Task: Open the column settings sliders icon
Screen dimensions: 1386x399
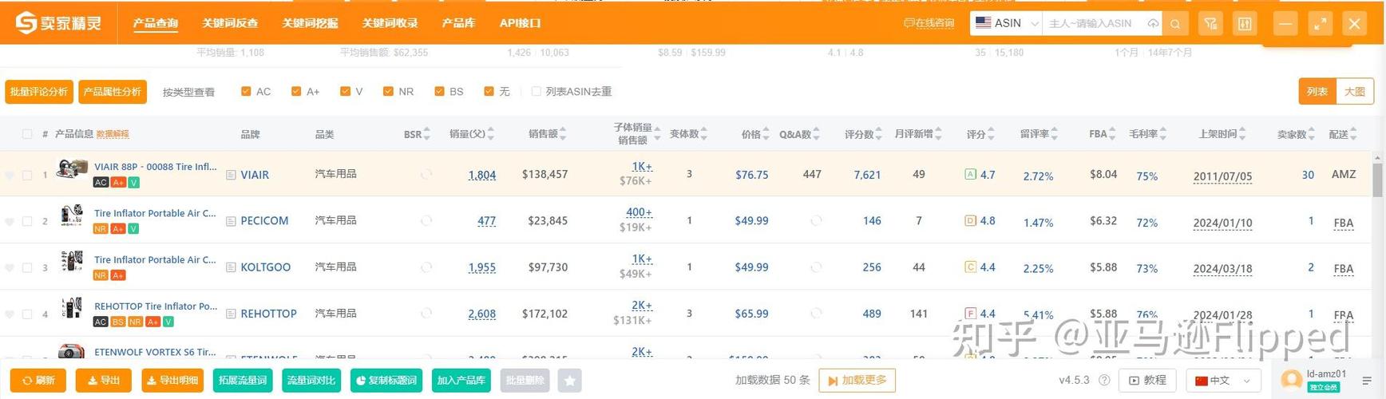Action: point(1245,24)
